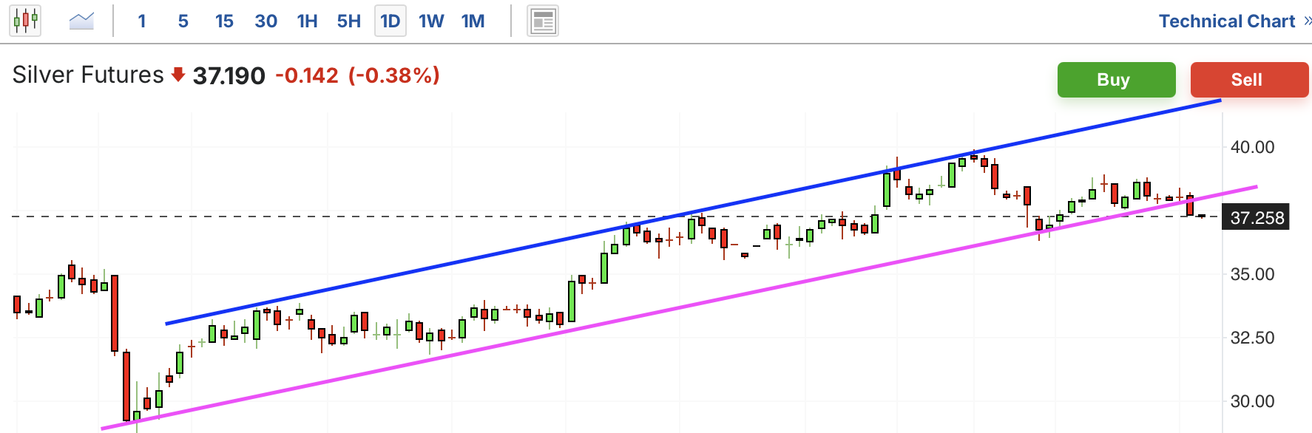Image resolution: width=1312 pixels, height=433 pixels.
Task: Click the 40.00 axis label
Action: (1252, 147)
